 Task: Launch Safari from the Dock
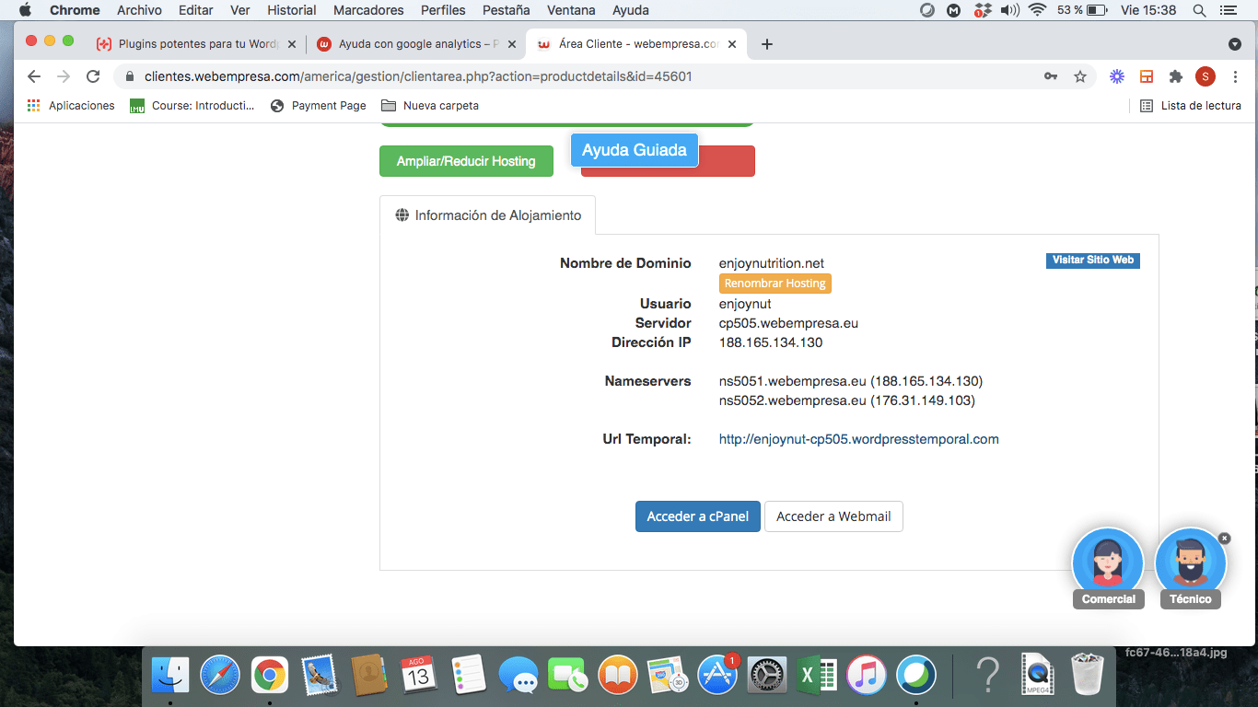point(220,675)
